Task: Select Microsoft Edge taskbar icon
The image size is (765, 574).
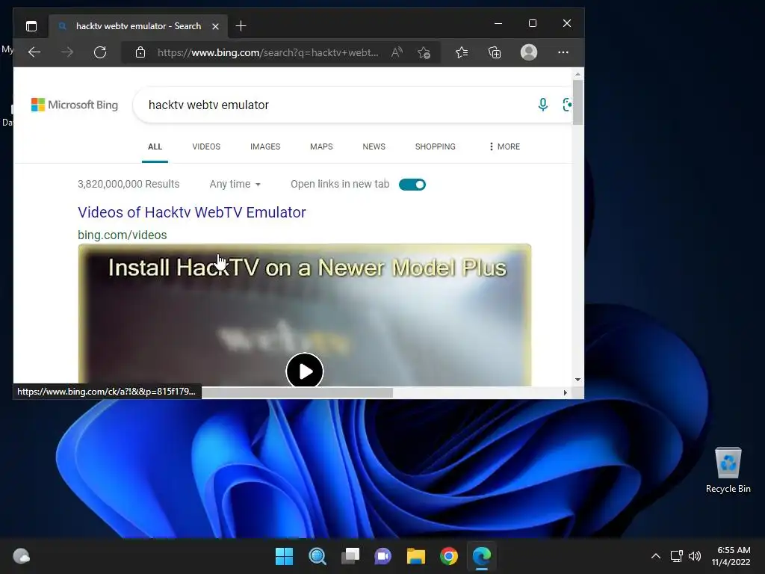Action: [482, 556]
